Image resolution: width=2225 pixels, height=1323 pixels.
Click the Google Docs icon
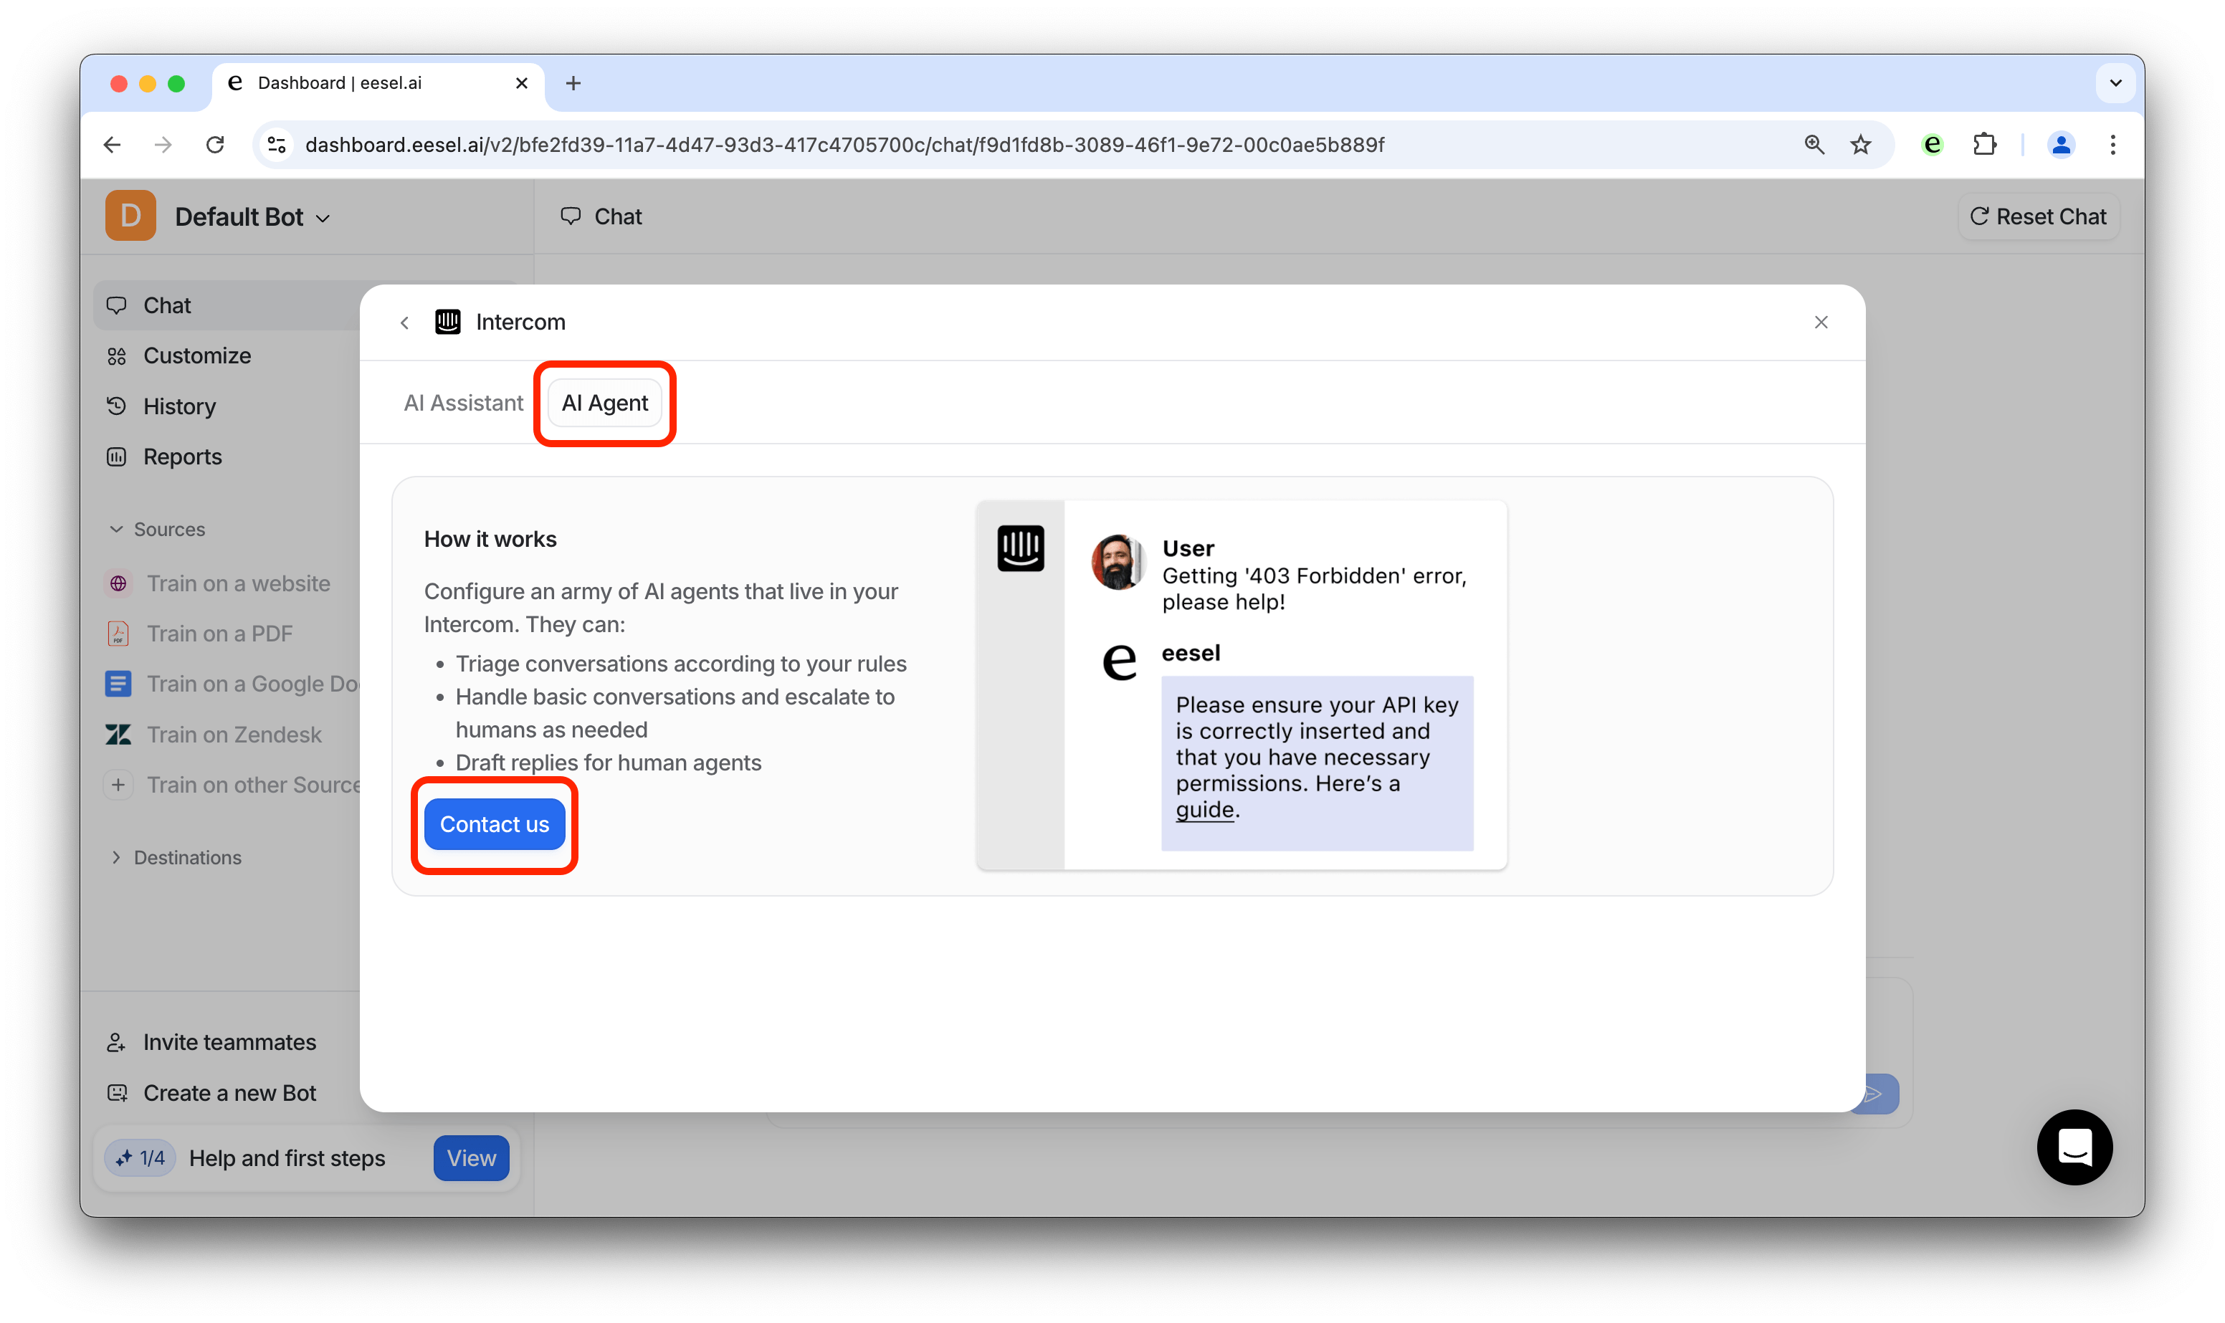click(x=118, y=684)
